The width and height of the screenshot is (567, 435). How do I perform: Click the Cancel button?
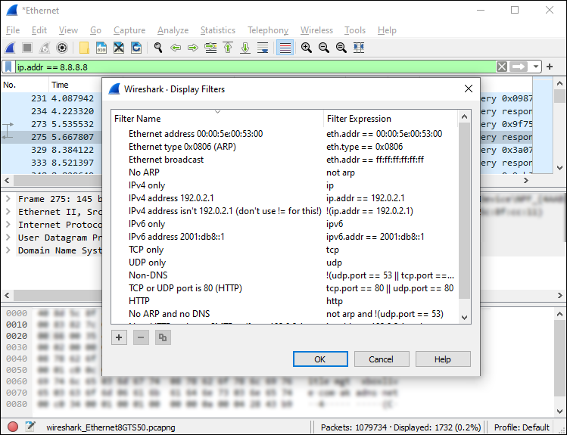[382, 359]
